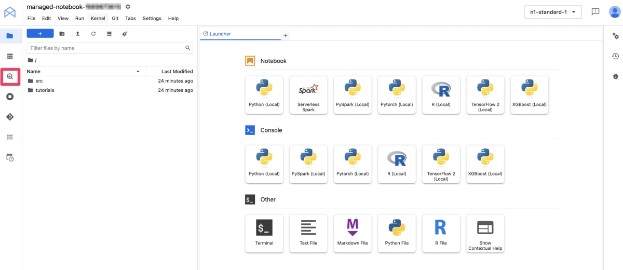
Task: Open the list icon below the Git icon
Action: 10,137
